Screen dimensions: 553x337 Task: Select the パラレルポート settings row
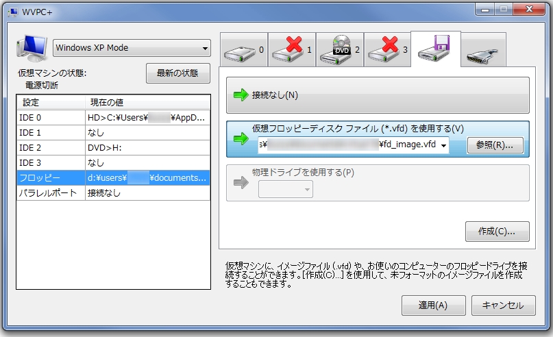113,193
